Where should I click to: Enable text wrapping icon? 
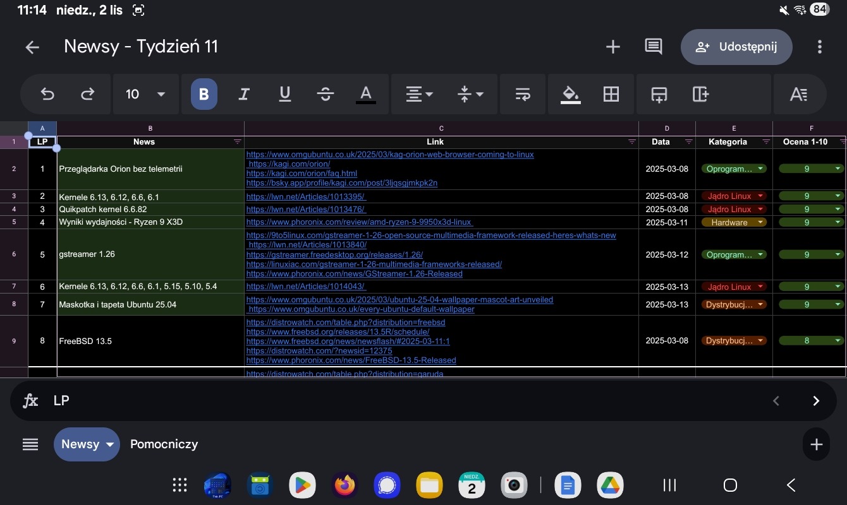(523, 94)
